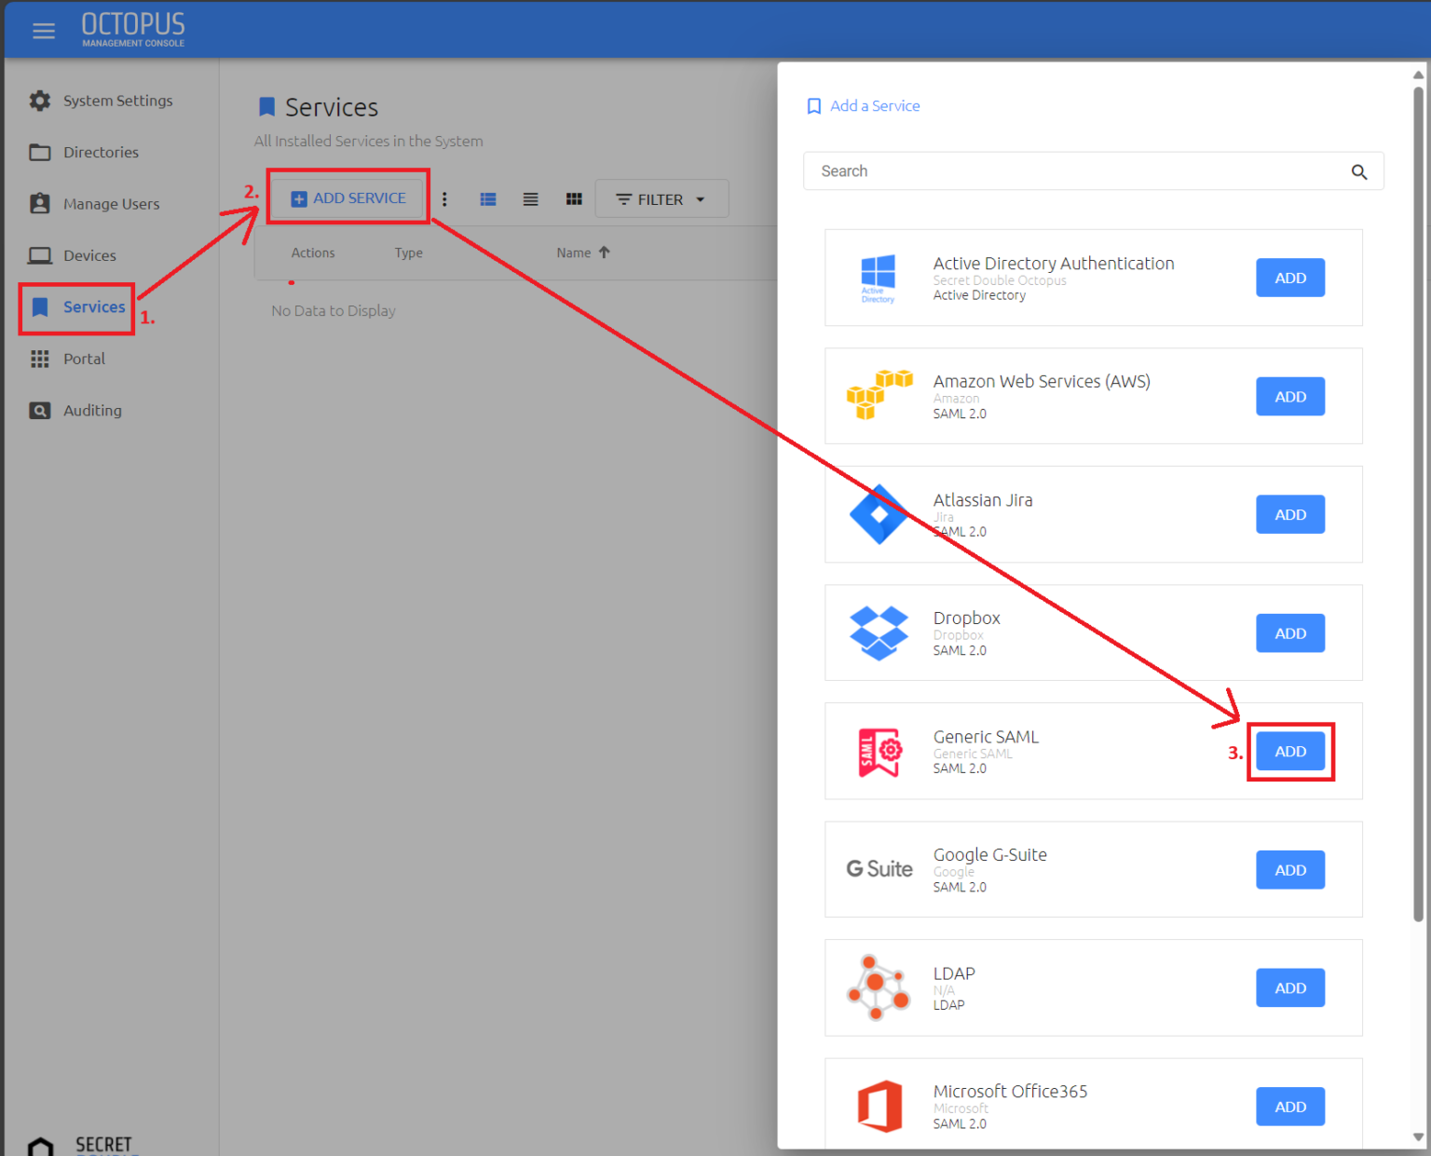The image size is (1431, 1156).
Task: Click the search magnifier in Add a Service panel
Action: point(1359,170)
